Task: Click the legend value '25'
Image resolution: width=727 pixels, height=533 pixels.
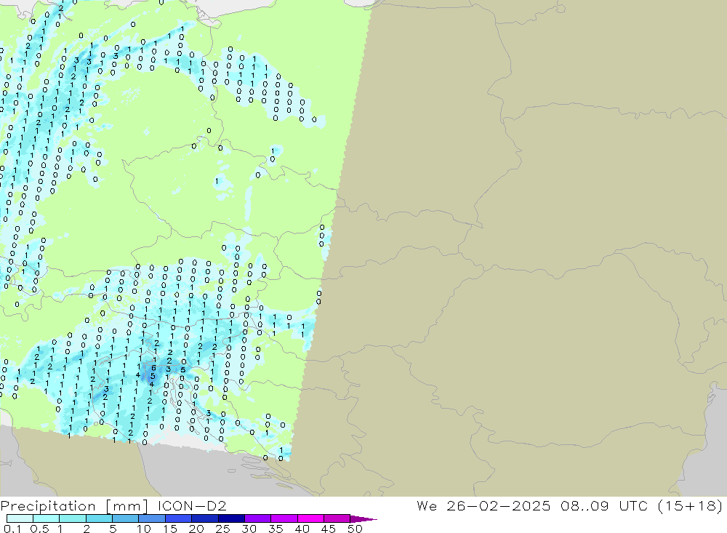Action: (x=222, y=529)
